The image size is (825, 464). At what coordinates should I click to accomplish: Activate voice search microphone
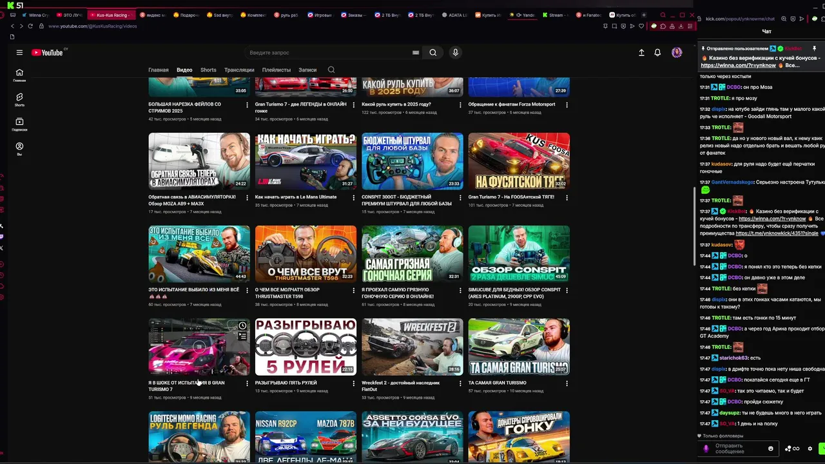455,53
